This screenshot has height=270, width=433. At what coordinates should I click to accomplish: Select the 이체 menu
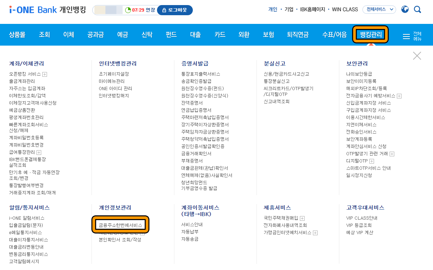tap(69, 34)
